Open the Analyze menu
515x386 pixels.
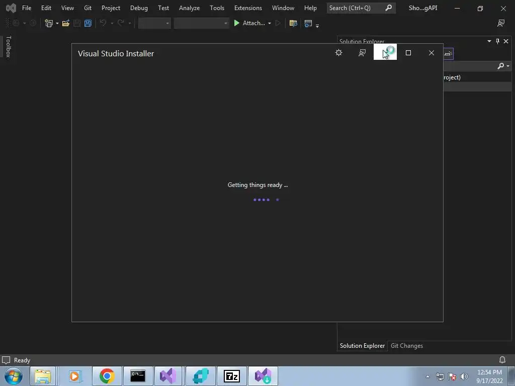[189, 8]
